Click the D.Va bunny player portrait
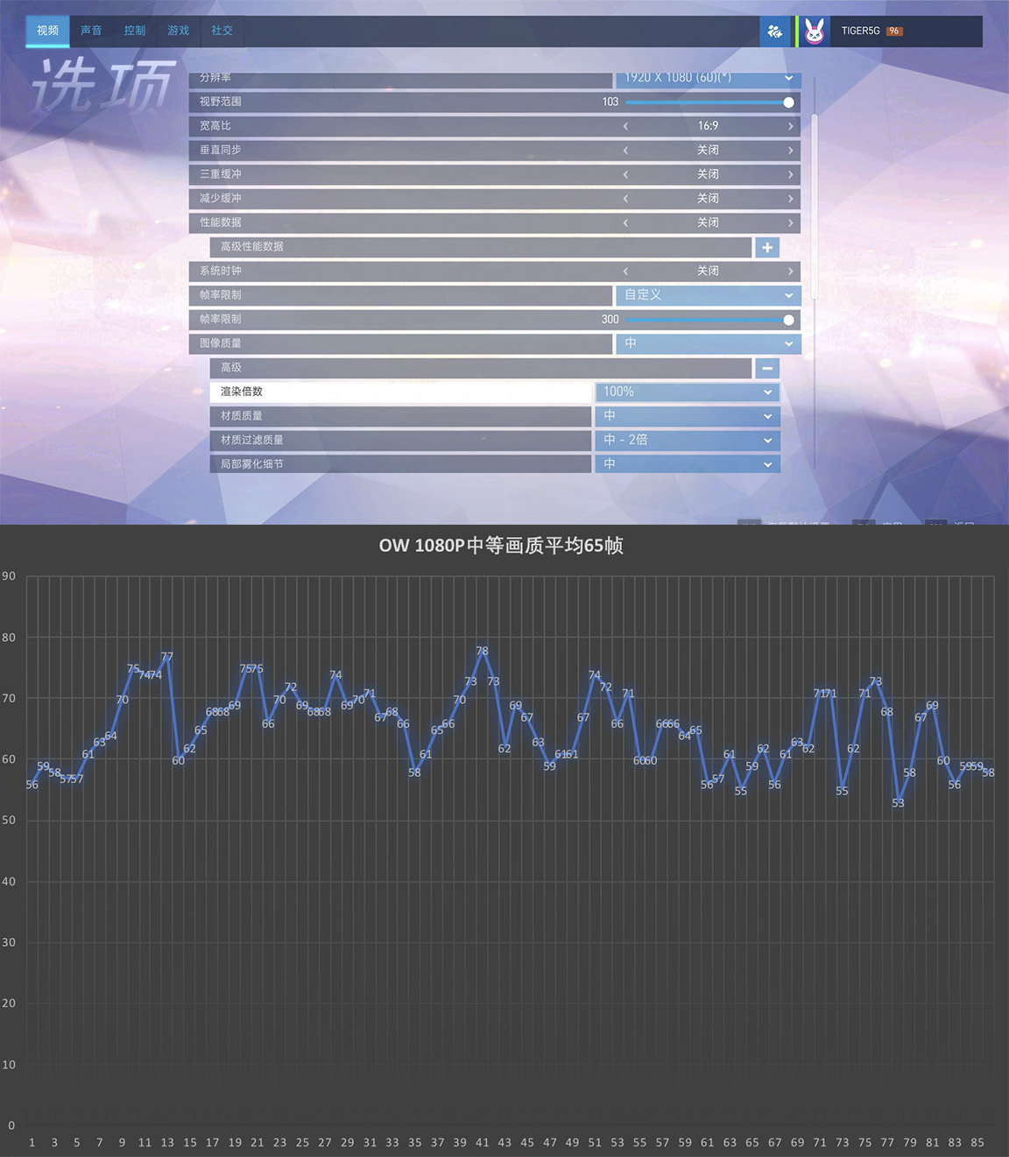 [x=814, y=31]
